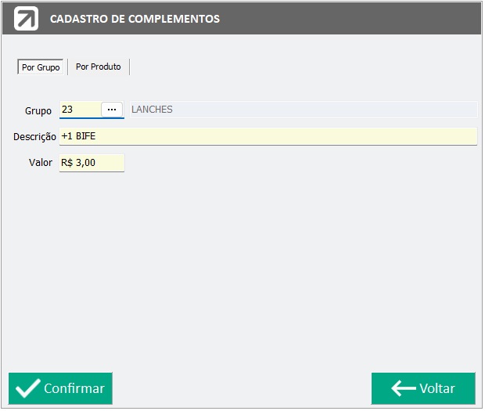485x411 pixels.
Task: Click the CADASTRO DE COMPLEMENTOS title text
Action: pos(135,19)
